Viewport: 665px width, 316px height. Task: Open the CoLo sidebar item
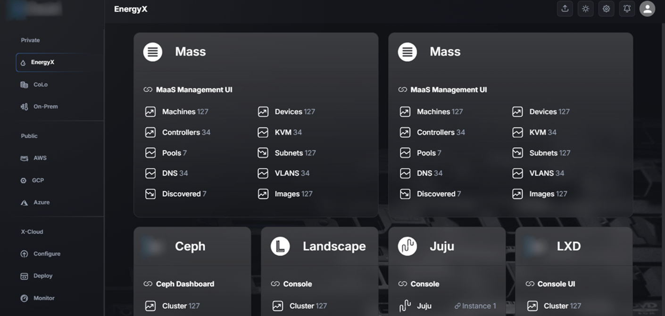point(34,85)
